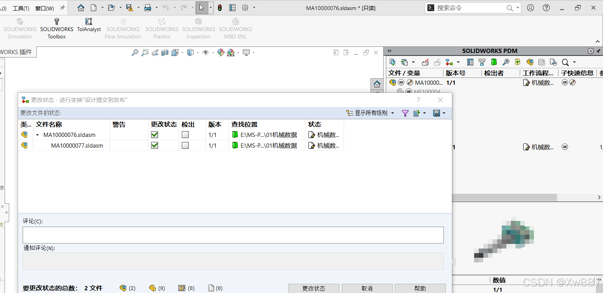
Task: Click the dialog help question mark
Action: [418, 100]
